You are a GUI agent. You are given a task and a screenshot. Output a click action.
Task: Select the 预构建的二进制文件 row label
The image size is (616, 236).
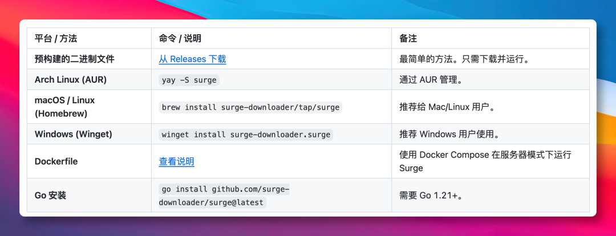coord(74,59)
